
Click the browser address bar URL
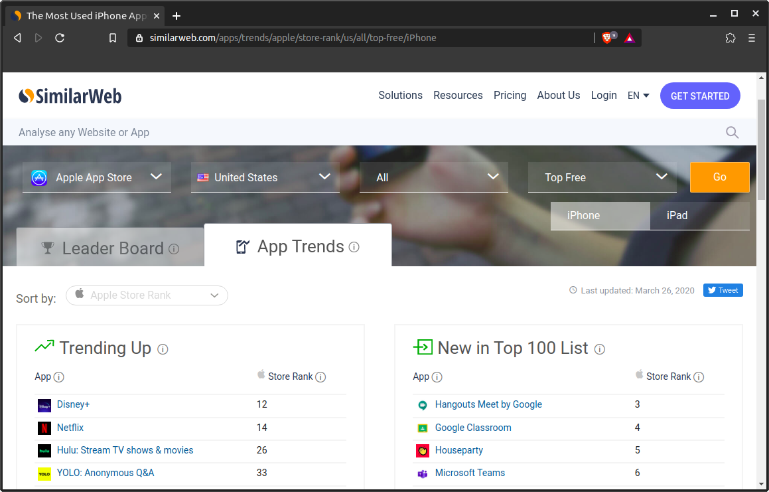pyautogui.click(x=293, y=38)
